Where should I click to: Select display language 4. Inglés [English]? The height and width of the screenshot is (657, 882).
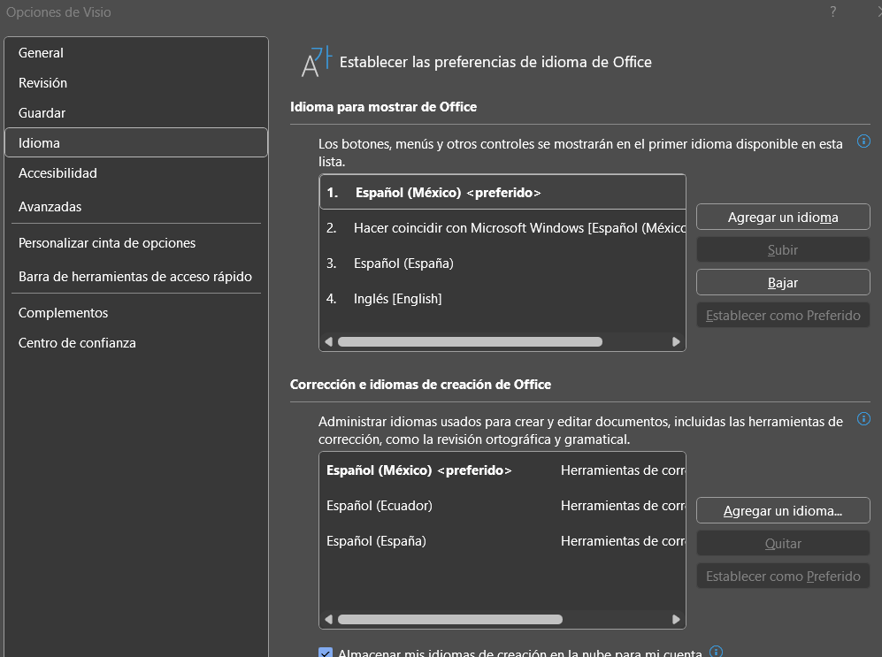502,298
